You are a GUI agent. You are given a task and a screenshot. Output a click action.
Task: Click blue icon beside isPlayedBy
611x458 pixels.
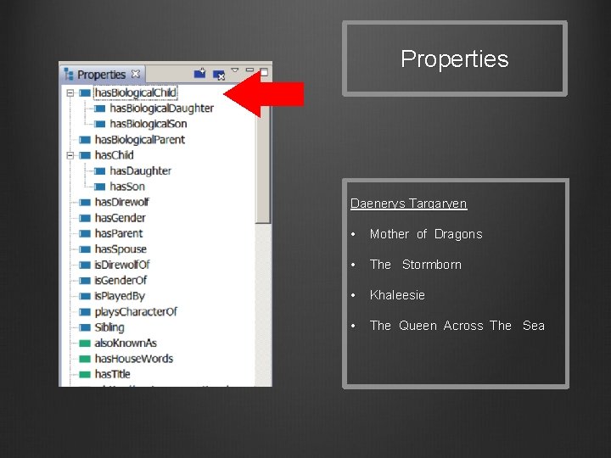(x=85, y=296)
